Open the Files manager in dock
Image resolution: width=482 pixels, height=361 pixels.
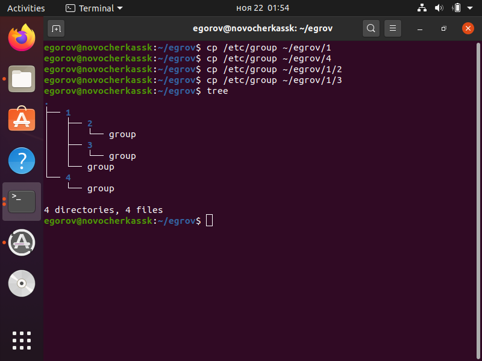tap(22, 79)
